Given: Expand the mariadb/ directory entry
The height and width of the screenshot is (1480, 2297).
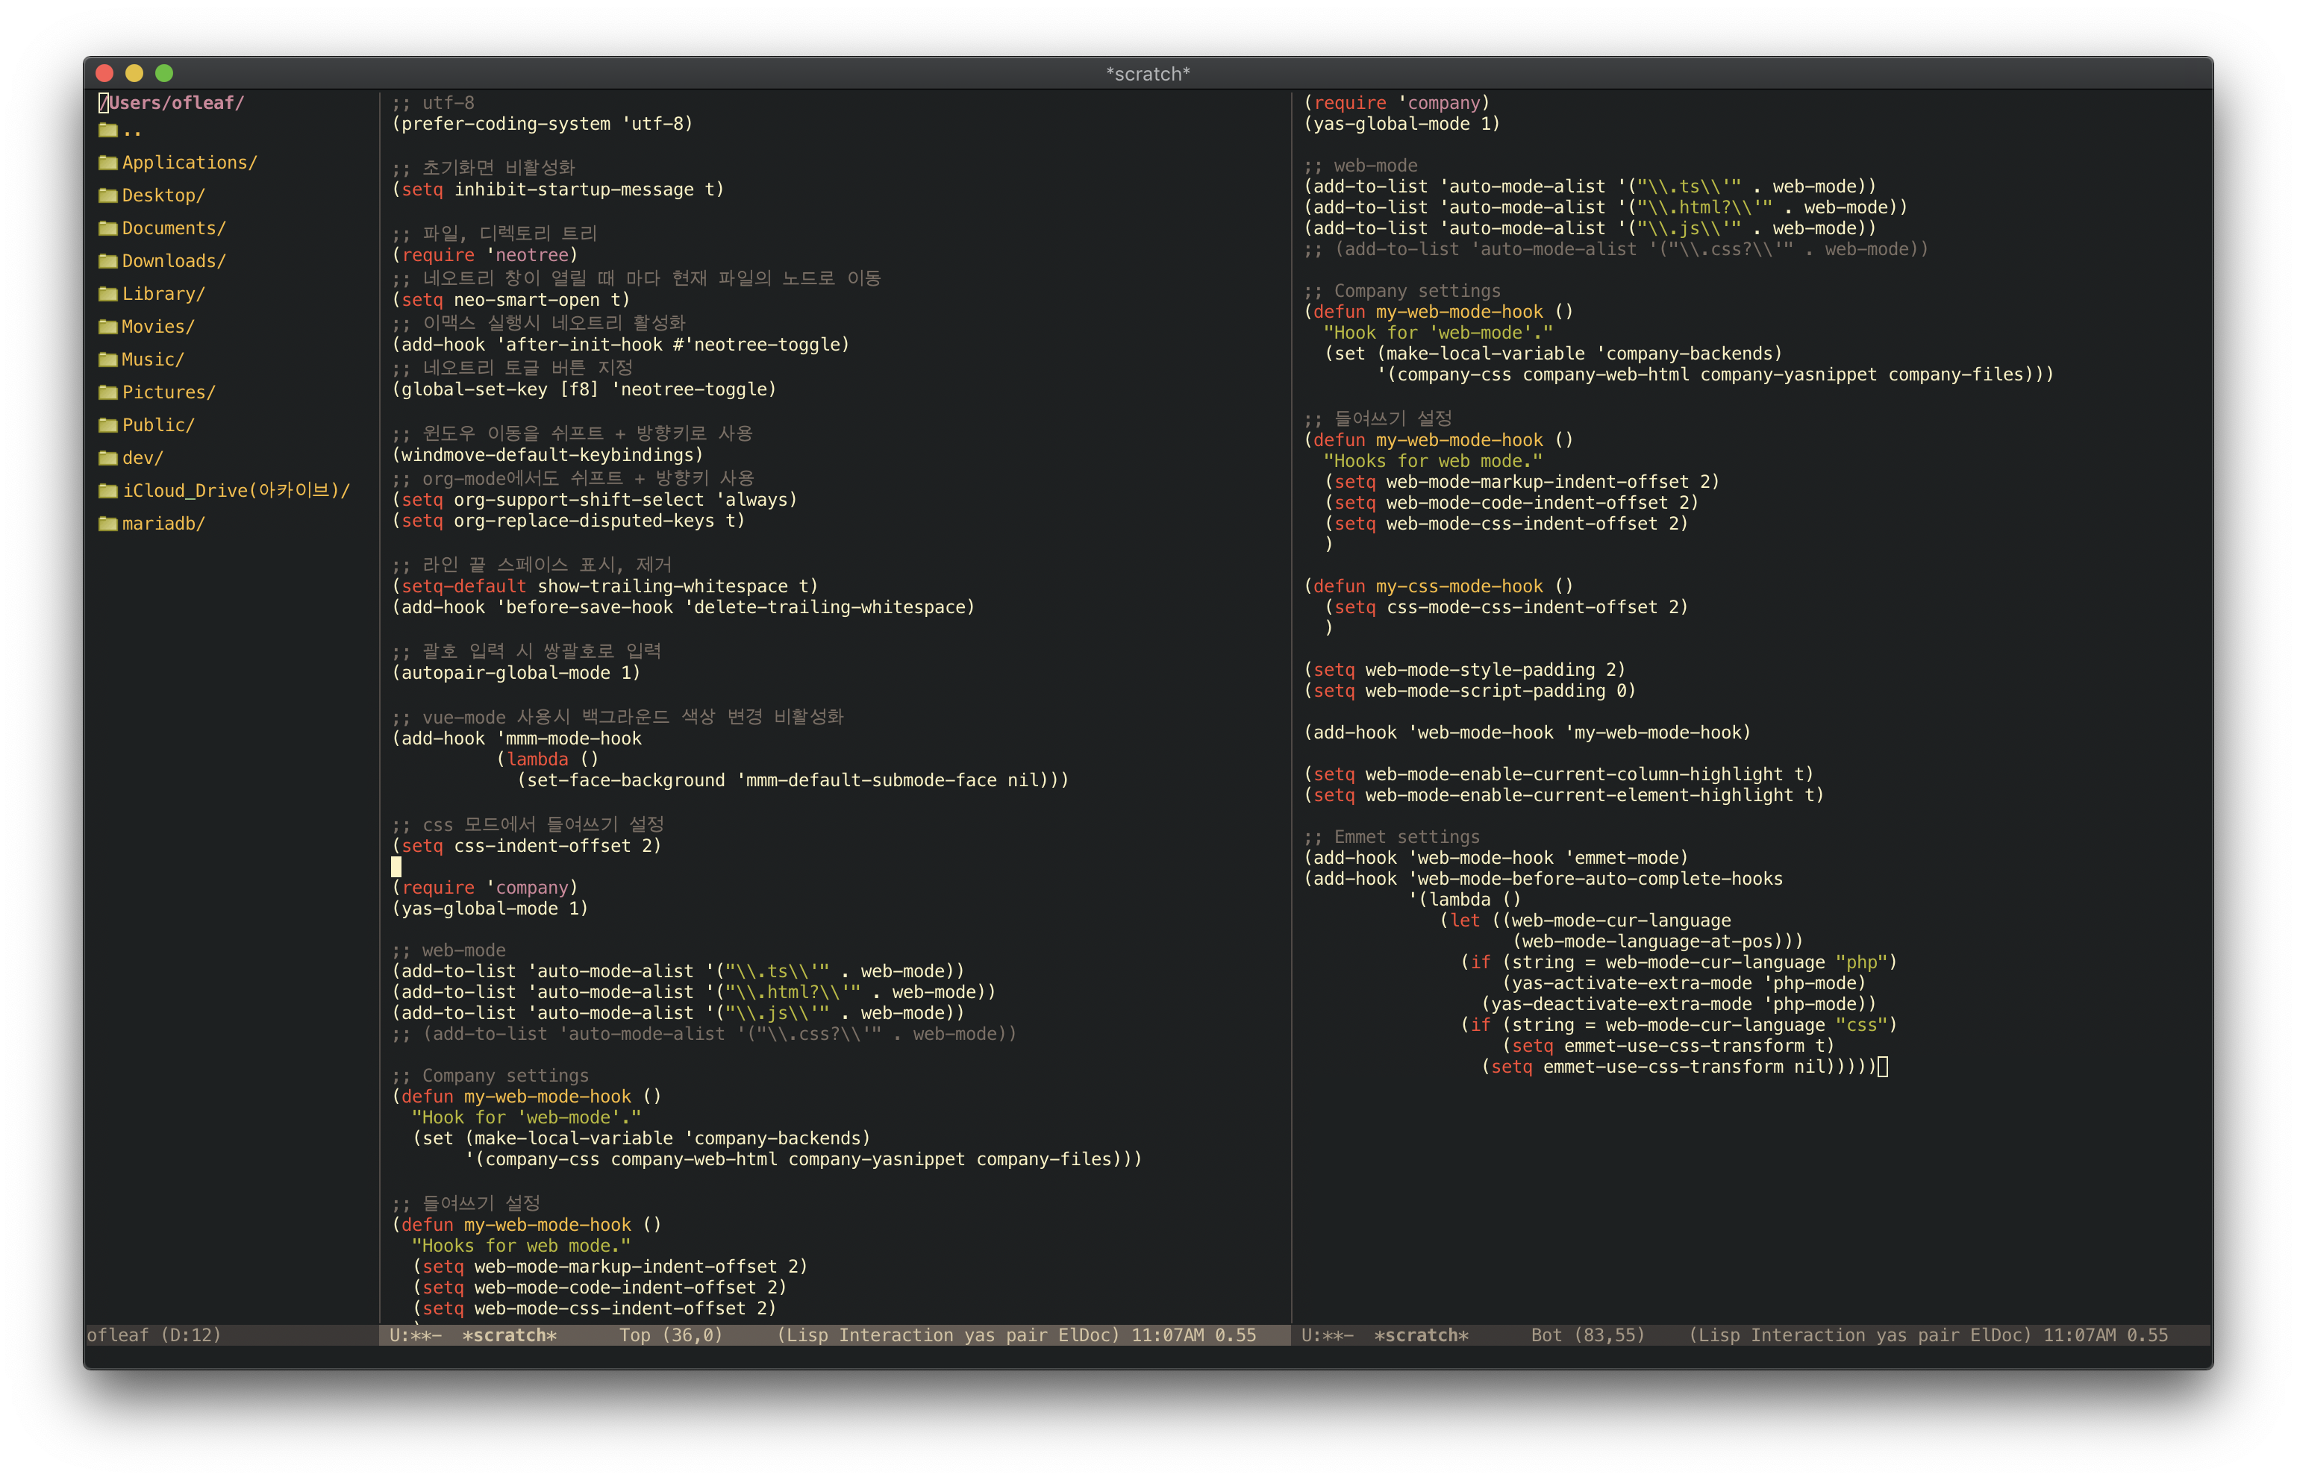Looking at the screenshot, I should click(x=163, y=524).
